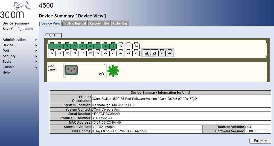Open the Port menu
Screen dimensions: 274x146
point(6,51)
